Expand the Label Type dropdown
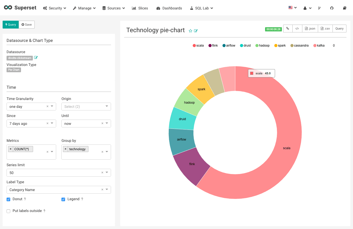The height and width of the screenshot is (229, 353). point(107,189)
